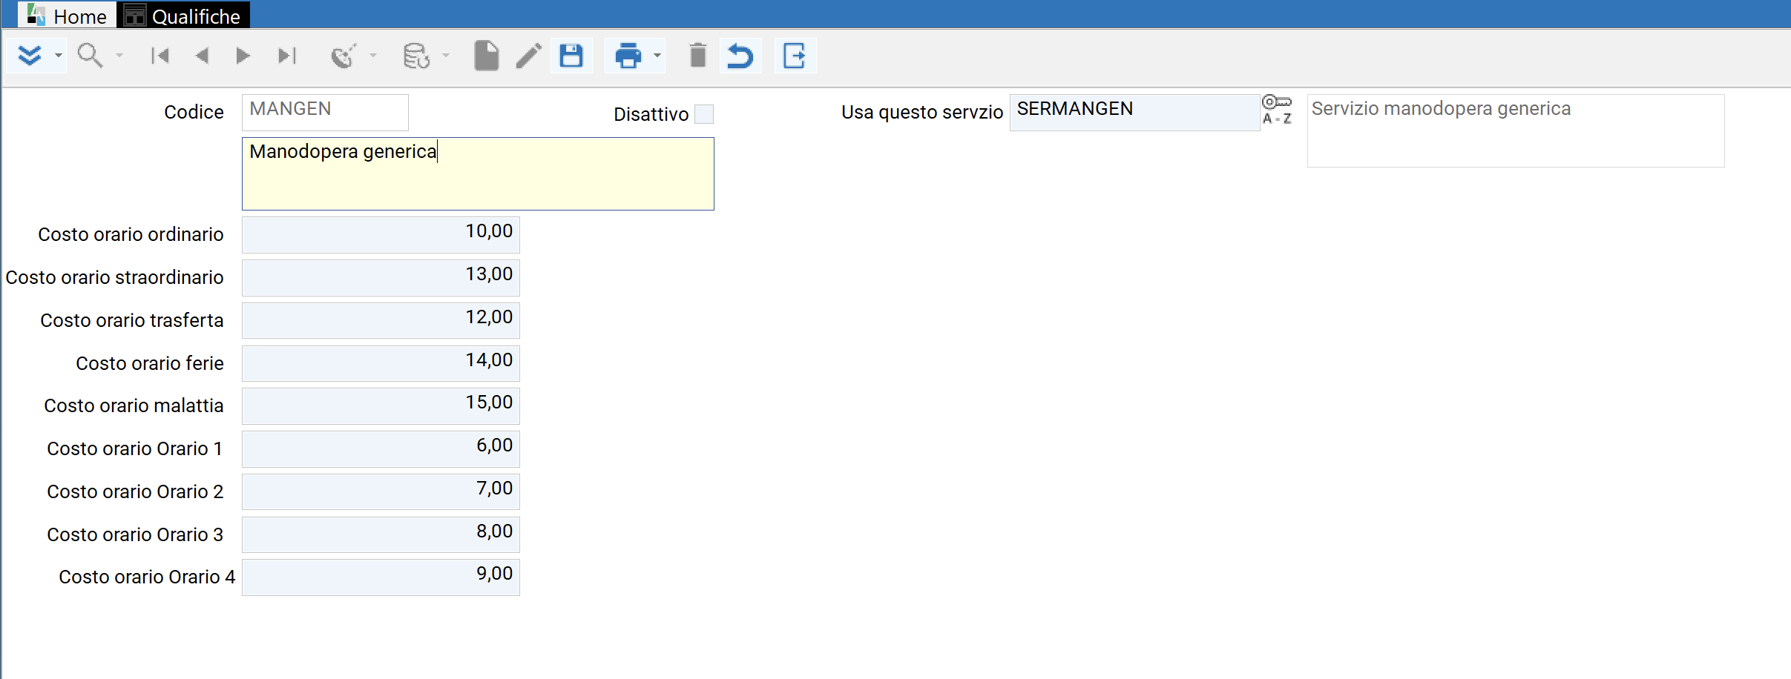
Task: Toggle the Disattivo checkbox
Action: (x=704, y=114)
